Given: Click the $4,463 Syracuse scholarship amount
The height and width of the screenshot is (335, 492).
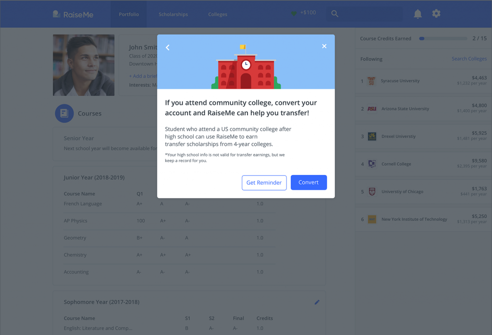Looking at the screenshot, I should coord(479,78).
